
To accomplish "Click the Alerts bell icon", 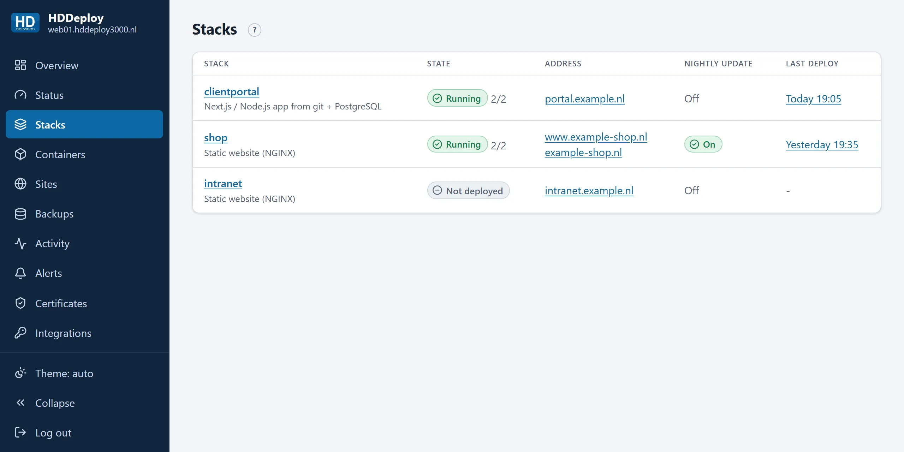I will 20,273.
